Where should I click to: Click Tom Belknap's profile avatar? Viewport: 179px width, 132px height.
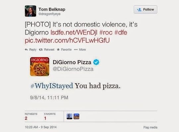30,11
